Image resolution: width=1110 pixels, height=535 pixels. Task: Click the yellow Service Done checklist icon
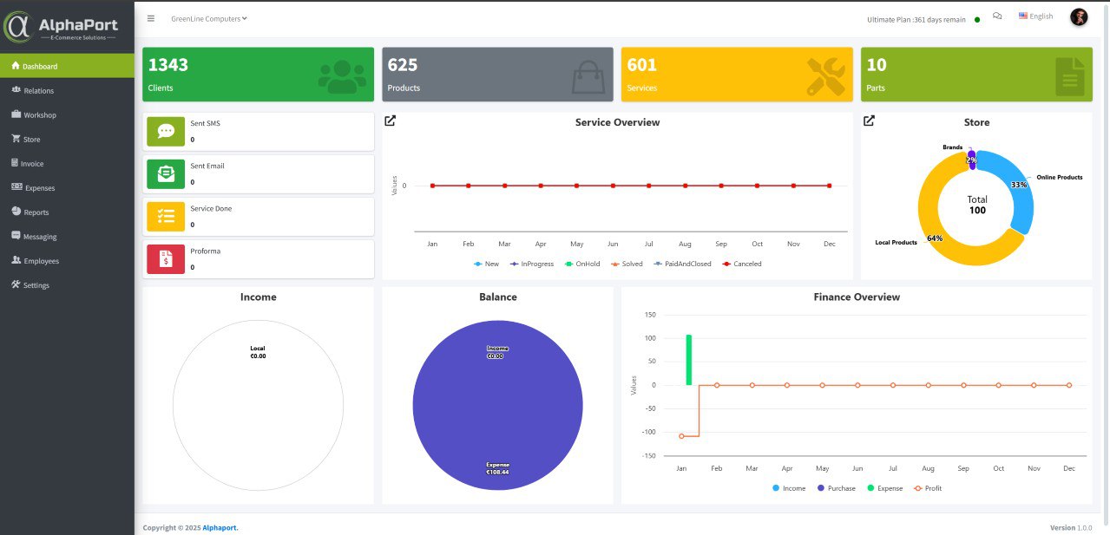coord(166,216)
